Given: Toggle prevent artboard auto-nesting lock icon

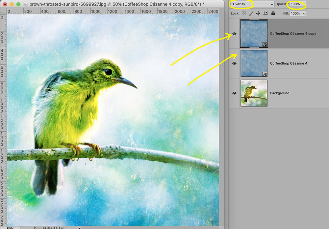Looking at the screenshot, I should (266, 13).
